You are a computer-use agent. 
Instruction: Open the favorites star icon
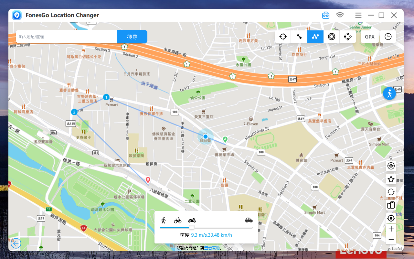point(391,179)
